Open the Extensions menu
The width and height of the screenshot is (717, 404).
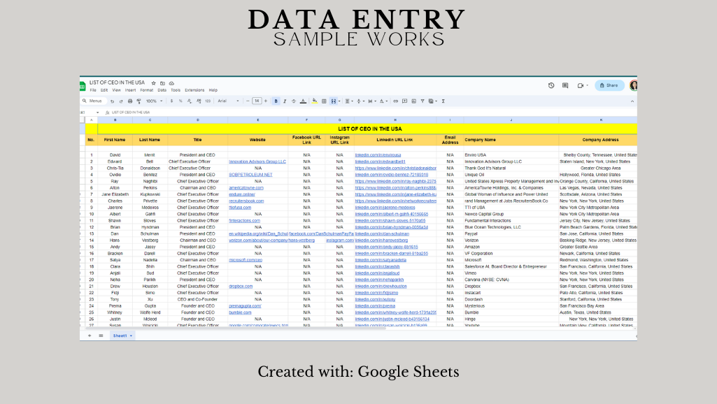pyautogui.click(x=194, y=90)
